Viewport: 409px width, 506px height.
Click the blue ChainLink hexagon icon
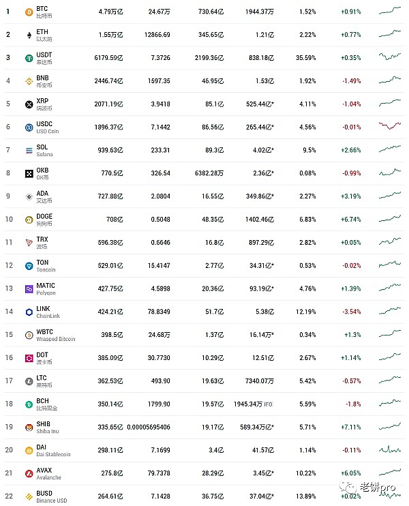coord(29,312)
